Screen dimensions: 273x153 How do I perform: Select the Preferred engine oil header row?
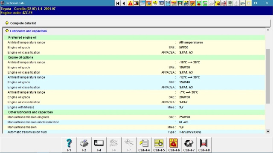point(134,37)
